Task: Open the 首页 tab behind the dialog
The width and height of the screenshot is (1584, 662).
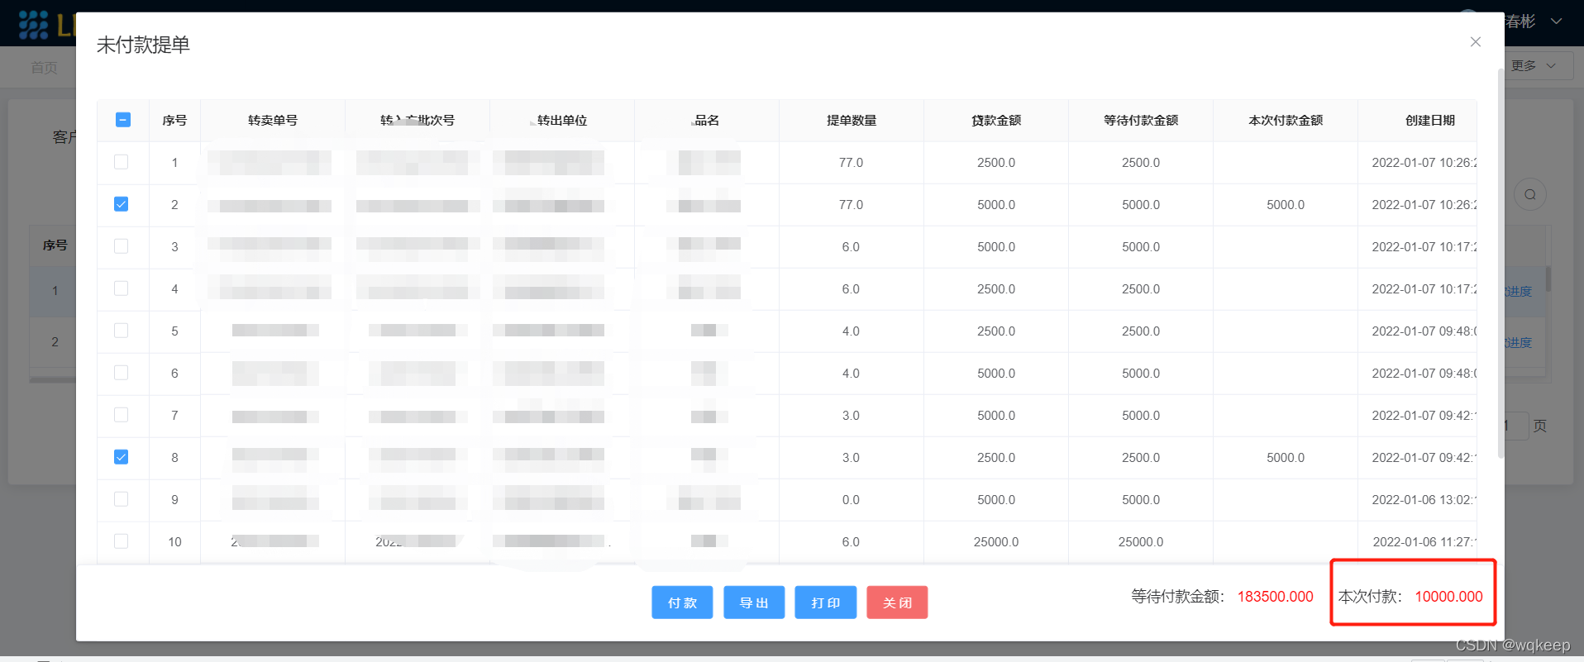Action: tap(44, 68)
